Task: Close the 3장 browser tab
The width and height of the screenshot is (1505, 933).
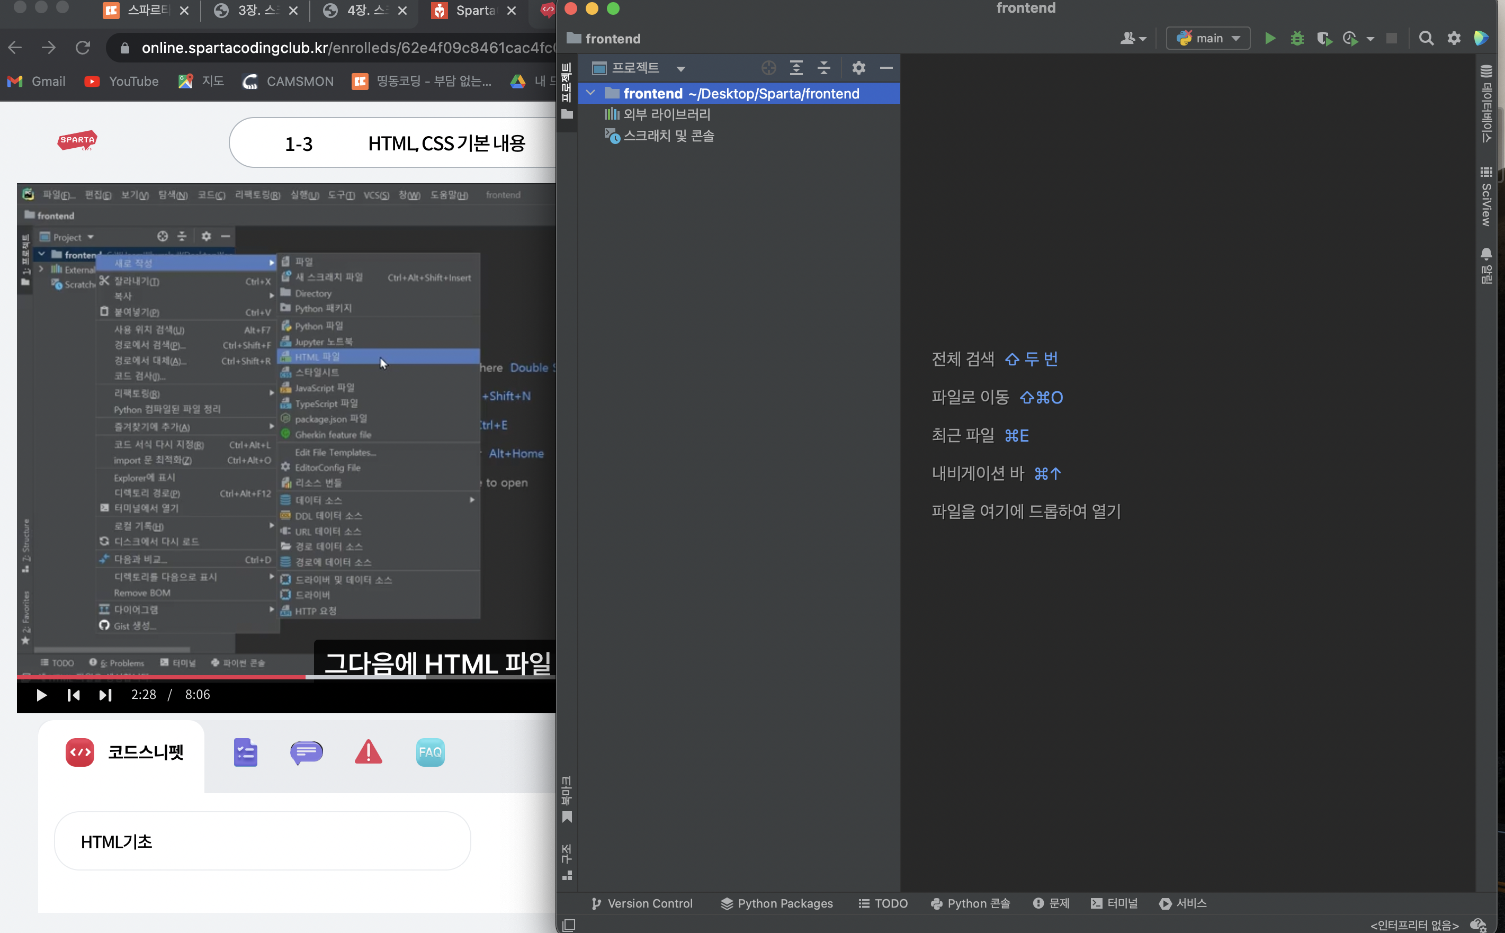Action: pyautogui.click(x=294, y=11)
